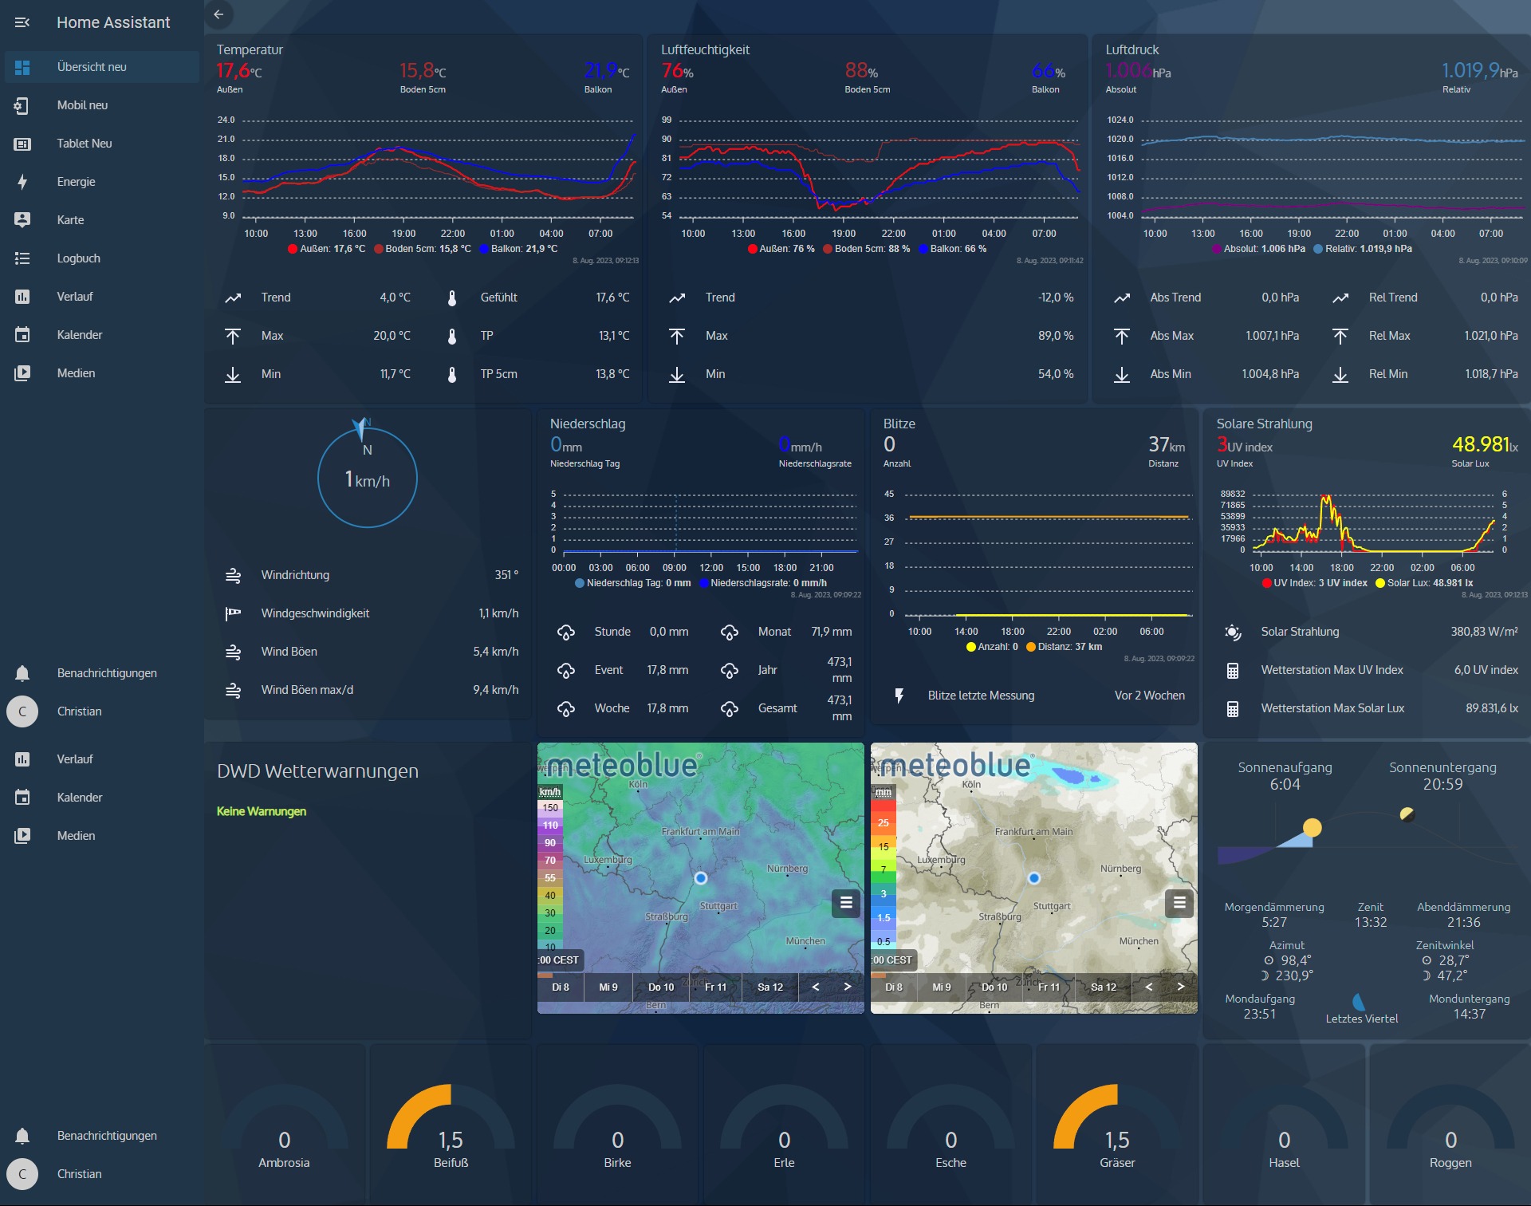Toggle Boden 5cm 88 % humidity series

(867, 249)
